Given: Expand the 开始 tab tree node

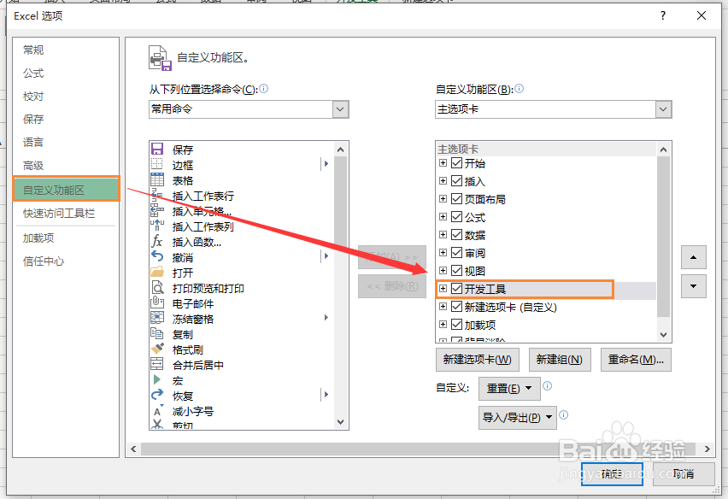Looking at the screenshot, I should (x=443, y=163).
